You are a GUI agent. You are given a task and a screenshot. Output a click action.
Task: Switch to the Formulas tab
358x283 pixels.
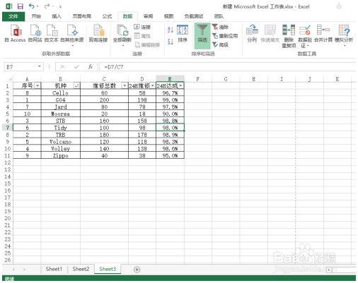pos(107,16)
